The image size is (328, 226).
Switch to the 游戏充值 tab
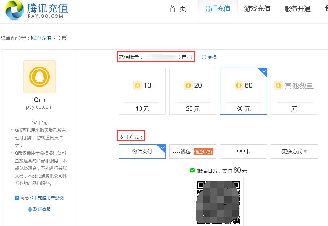(257, 9)
